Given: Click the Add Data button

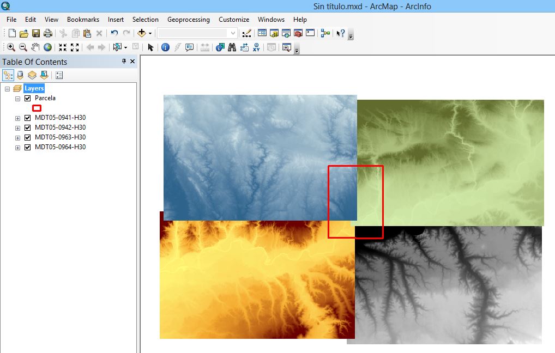Looking at the screenshot, I should click(x=142, y=33).
